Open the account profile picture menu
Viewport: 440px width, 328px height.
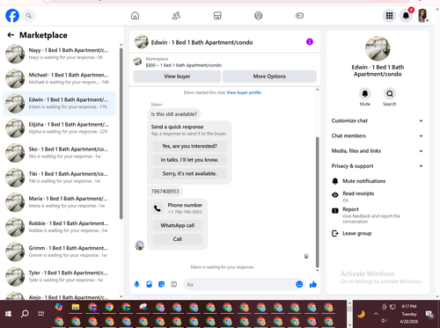click(x=422, y=16)
